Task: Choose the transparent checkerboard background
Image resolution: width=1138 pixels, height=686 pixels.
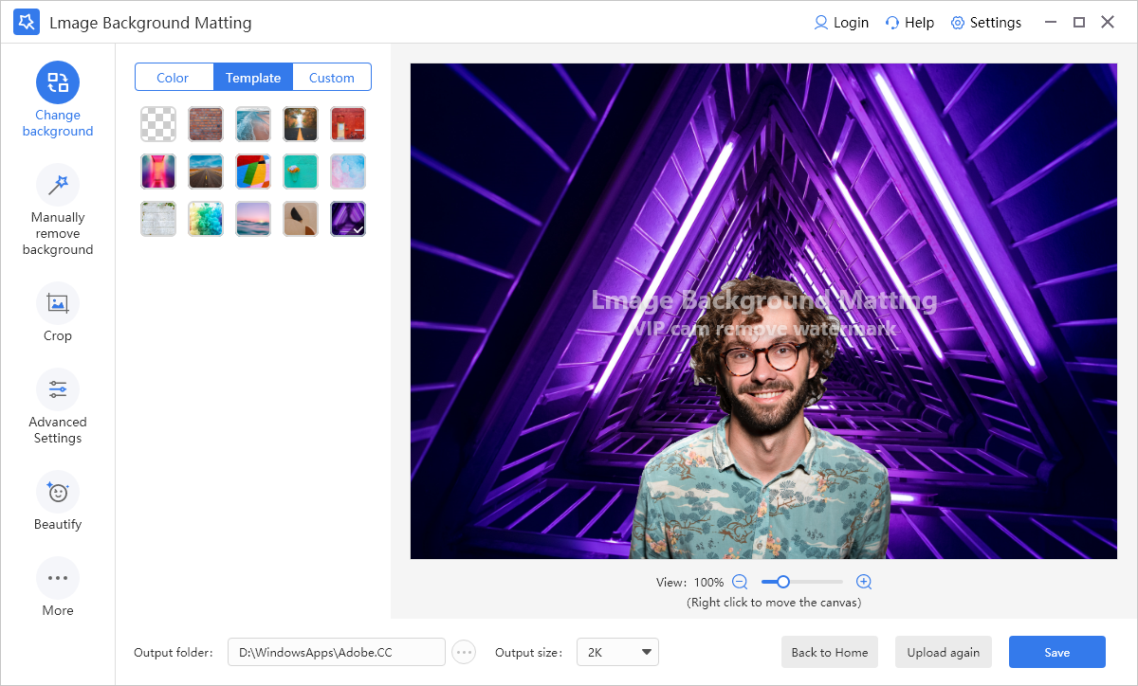Action: pyautogui.click(x=158, y=124)
